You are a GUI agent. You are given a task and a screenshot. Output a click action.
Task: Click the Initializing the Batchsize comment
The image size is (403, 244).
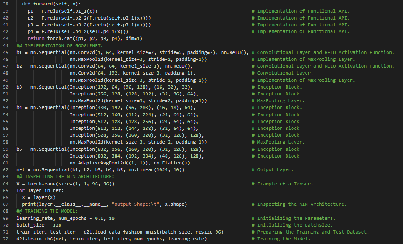coord(295,225)
